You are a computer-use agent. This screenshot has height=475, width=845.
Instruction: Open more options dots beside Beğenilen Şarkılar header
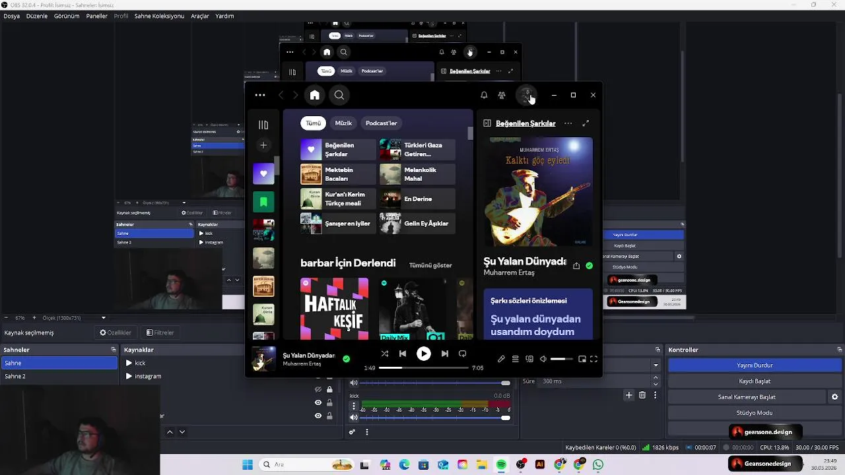pyautogui.click(x=568, y=123)
